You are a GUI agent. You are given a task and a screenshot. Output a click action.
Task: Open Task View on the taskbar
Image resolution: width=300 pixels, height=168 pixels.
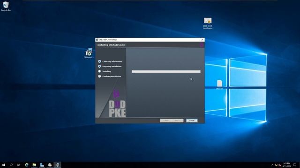pyautogui.click(x=19, y=165)
